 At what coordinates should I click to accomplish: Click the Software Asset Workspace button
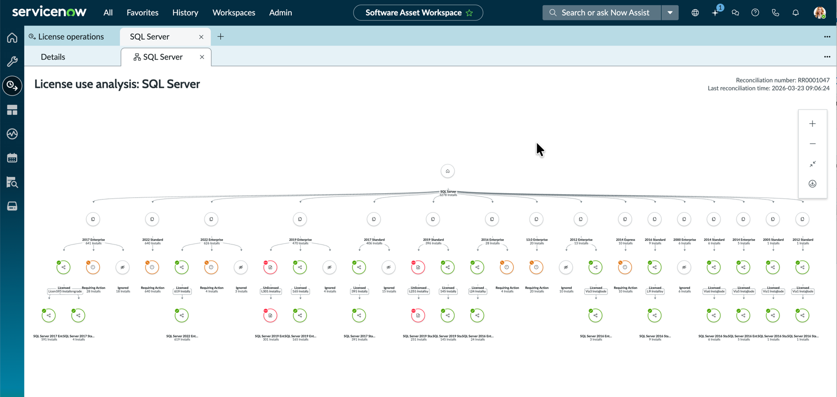coord(418,13)
